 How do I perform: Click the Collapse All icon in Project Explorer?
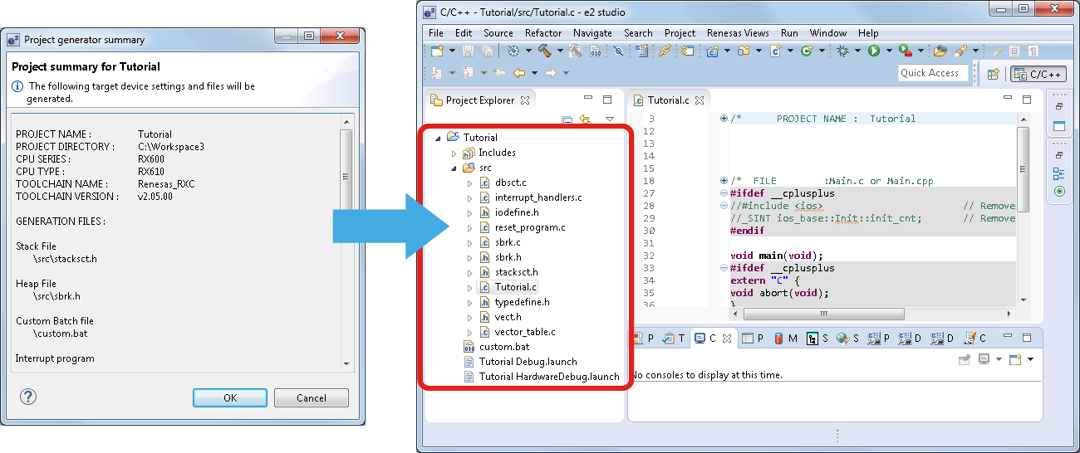click(x=567, y=120)
